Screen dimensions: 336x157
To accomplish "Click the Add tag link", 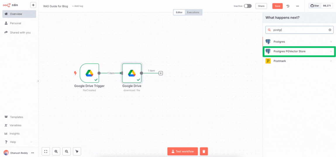I will pyautogui.click(x=77, y=6).
